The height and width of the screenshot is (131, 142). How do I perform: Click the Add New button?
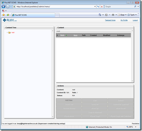pos(69,100)
